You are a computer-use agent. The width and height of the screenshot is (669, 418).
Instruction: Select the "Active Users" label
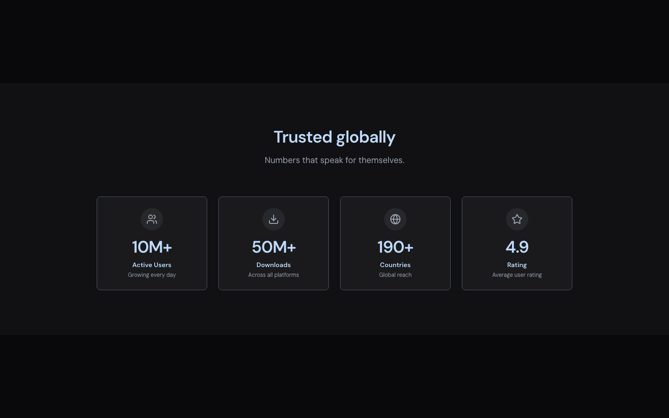click(152, 265)
